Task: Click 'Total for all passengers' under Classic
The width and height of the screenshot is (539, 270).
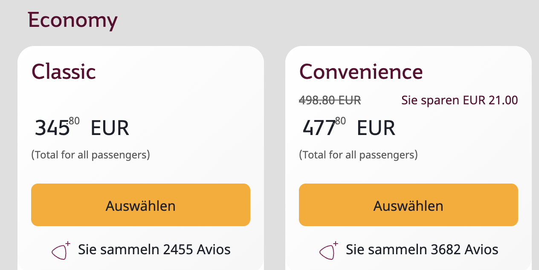Action: (x=90, y=155)
